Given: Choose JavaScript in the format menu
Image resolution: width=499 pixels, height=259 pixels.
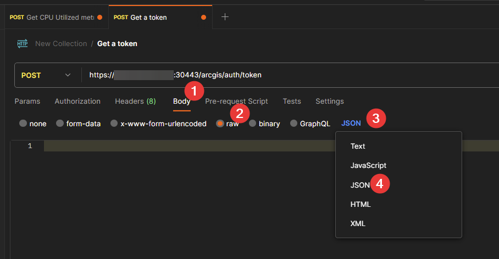Looking at the screenshot, I should pos(368,165).
